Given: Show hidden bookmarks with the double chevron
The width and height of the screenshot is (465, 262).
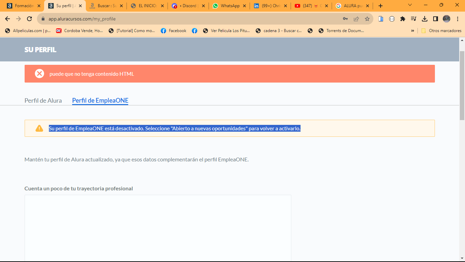Looking at the screenshot, I should click(413, 31).
